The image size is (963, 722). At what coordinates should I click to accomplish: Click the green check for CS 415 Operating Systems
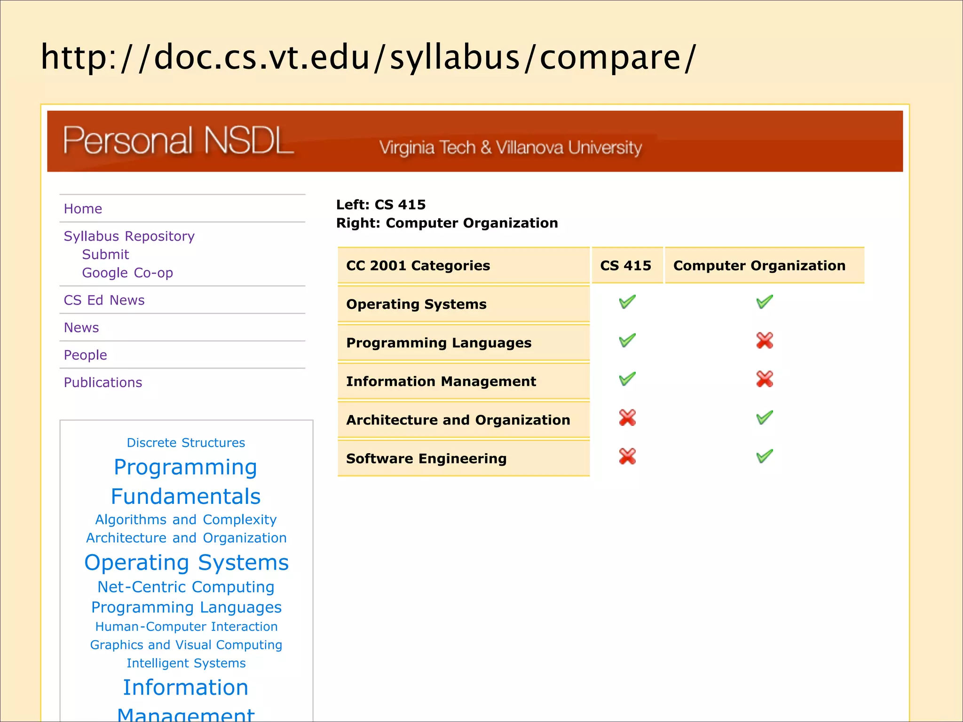tap(627, 301)
